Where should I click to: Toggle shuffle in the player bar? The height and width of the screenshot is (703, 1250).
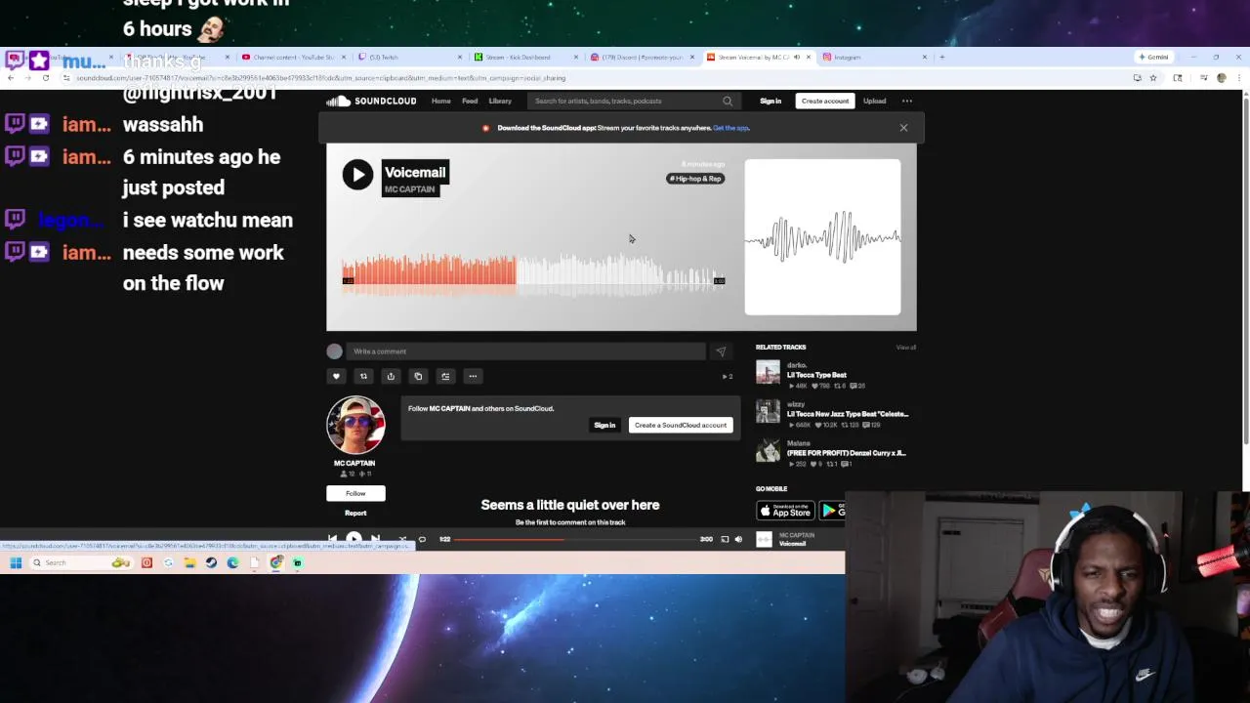point(401,539)
